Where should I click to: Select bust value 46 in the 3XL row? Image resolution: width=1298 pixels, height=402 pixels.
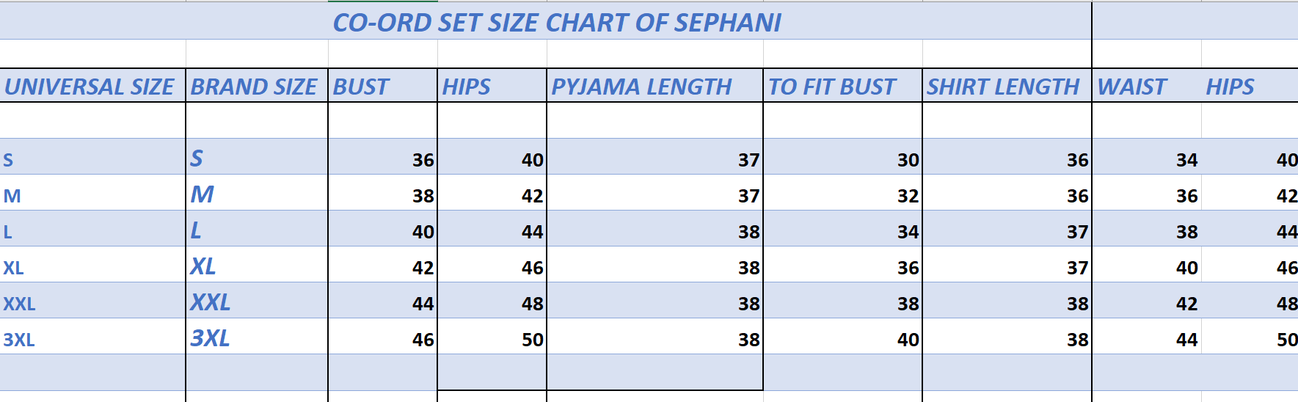(423, 340)
